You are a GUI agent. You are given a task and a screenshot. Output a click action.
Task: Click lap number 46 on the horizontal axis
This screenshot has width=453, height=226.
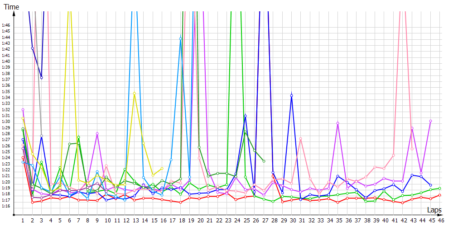440,220
